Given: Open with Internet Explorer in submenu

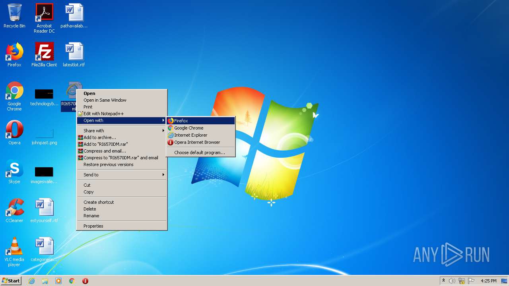Looking at the screenshot, I should (x=201, y=135).
